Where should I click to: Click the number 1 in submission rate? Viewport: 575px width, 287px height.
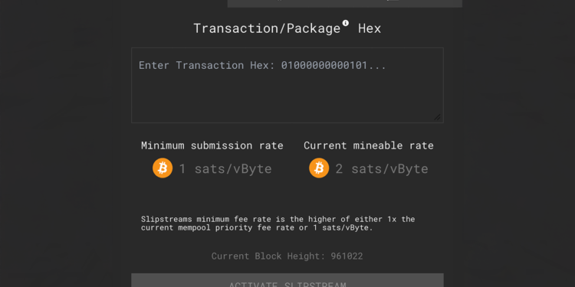point(182,169)
